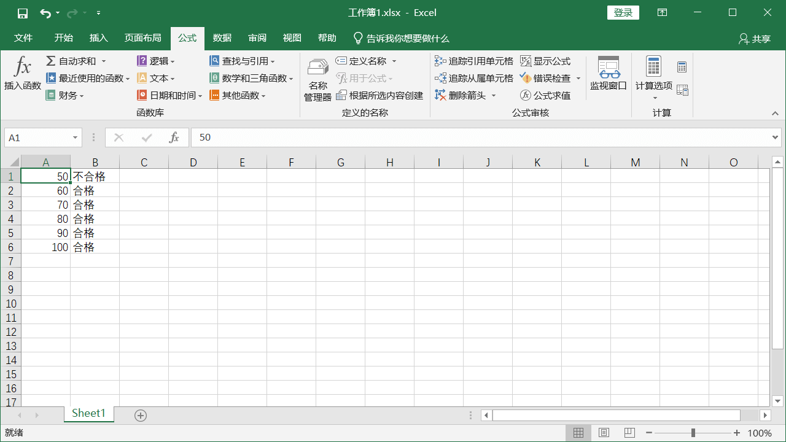Click the Share (共享) button

click(x=754, y=39)
